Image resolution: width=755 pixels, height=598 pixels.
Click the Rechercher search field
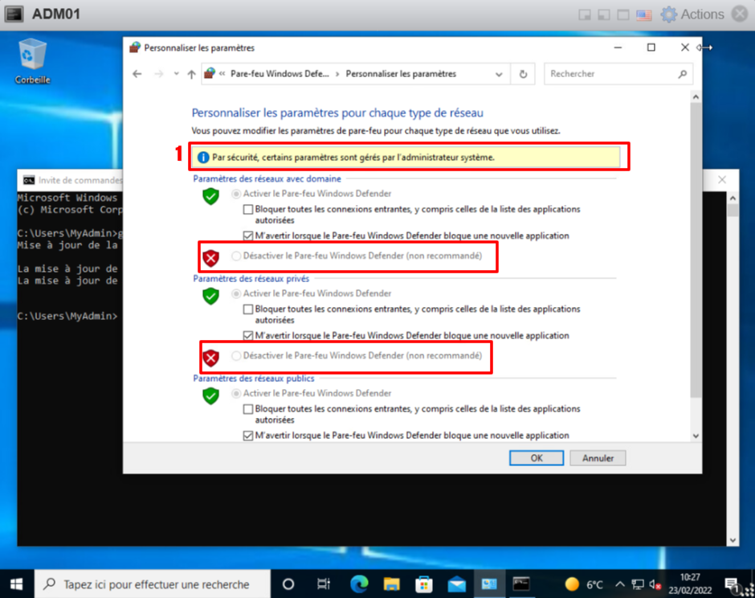pos(610,74)
